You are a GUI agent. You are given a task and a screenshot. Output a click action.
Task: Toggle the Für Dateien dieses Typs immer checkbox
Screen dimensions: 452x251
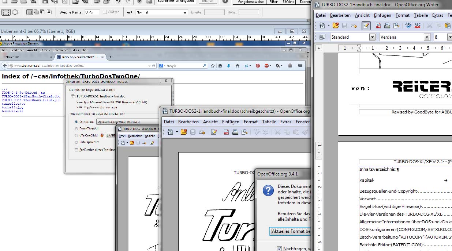click(x=76, y=150)
